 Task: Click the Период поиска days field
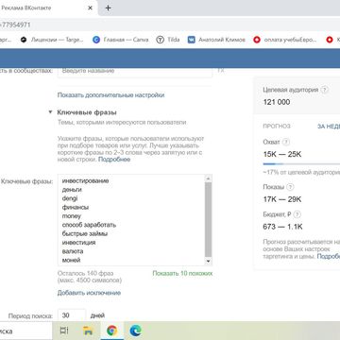tap(72, 315)
